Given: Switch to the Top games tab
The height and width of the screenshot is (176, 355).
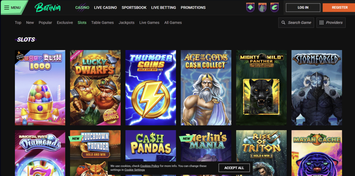Looking at the screenshot, I should 18,22.
